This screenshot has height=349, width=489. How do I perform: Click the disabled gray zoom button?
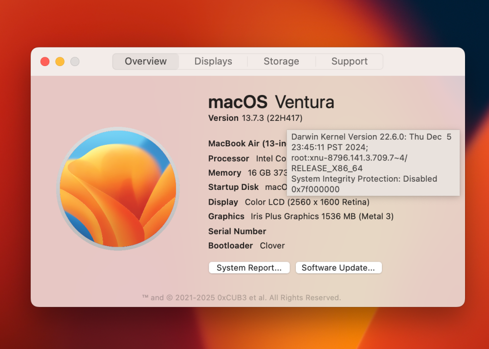pos(75,62)
